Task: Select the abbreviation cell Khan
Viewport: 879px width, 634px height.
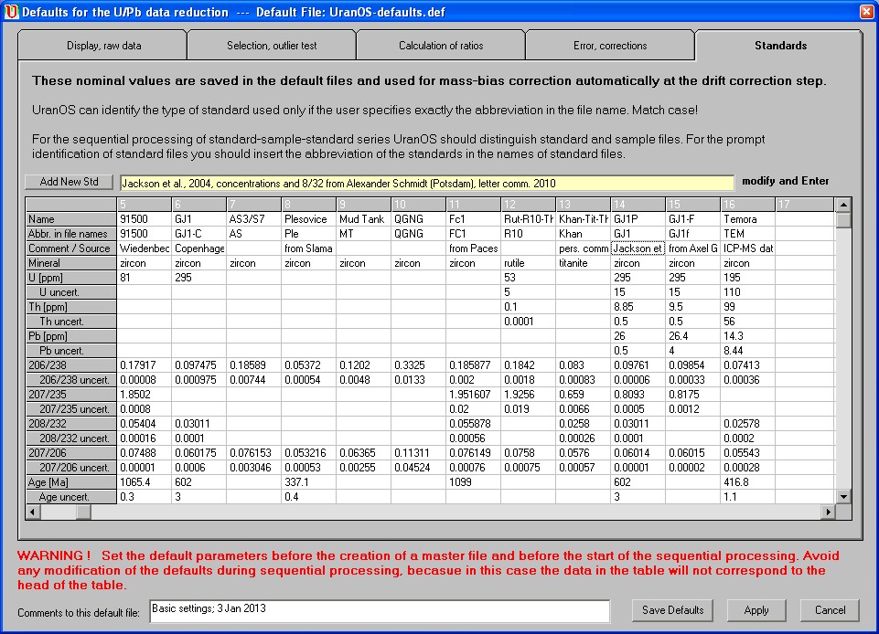Action: (x=583, y=234)
